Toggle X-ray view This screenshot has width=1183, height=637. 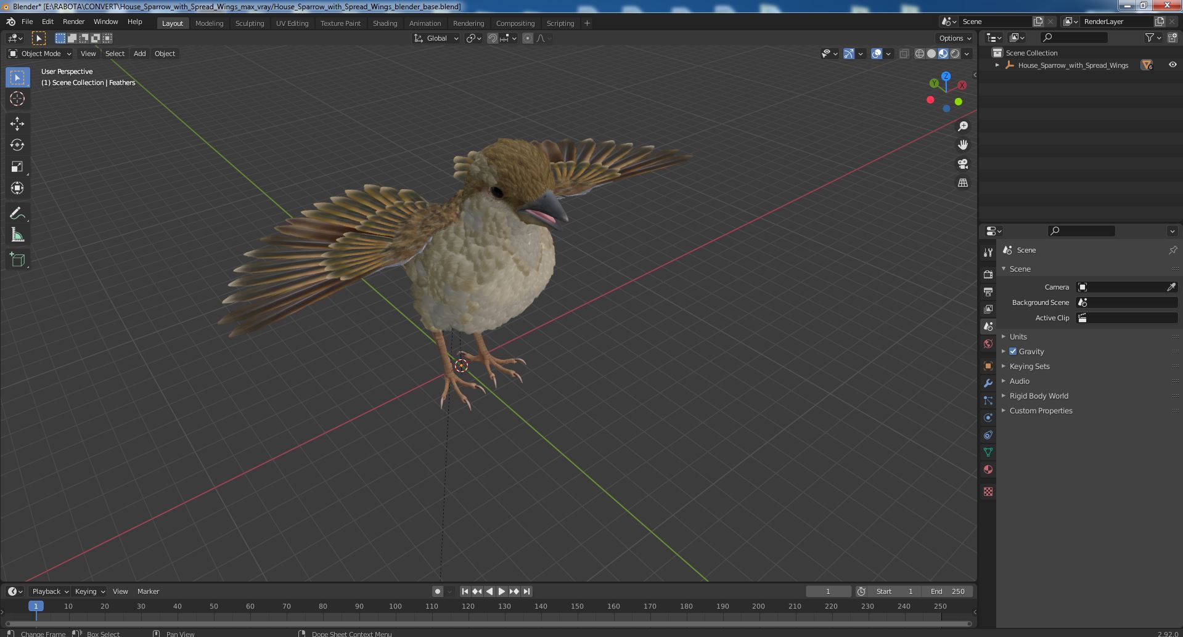point(904,54)
